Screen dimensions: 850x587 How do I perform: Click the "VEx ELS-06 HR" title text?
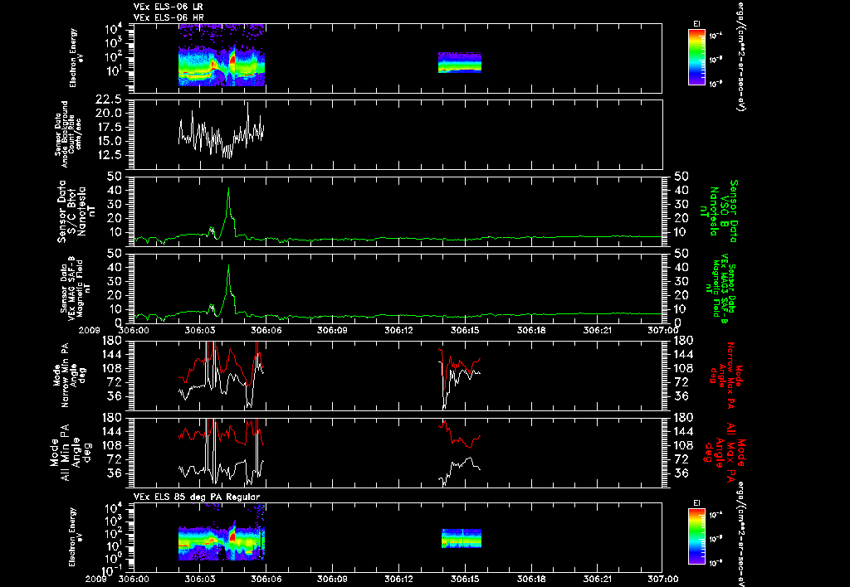point(169,17)
